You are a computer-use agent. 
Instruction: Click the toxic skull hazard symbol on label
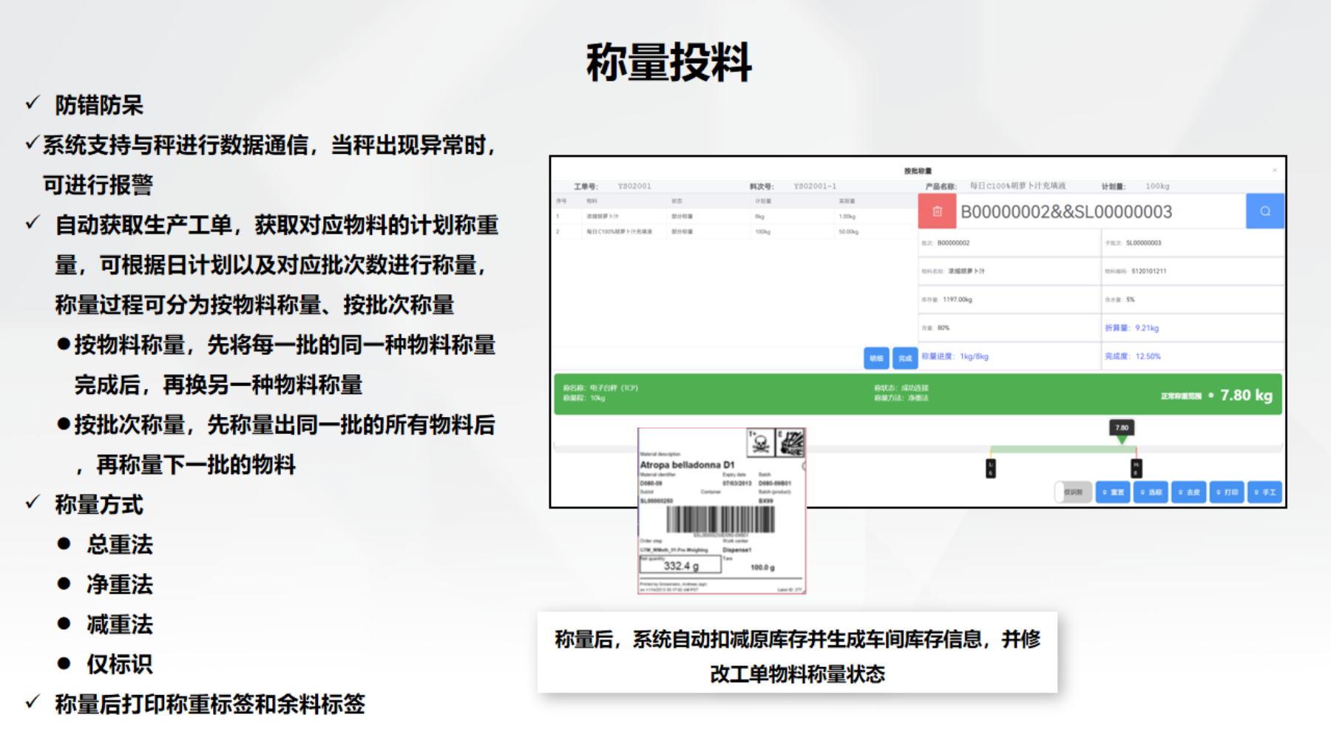tap(760, 443)
